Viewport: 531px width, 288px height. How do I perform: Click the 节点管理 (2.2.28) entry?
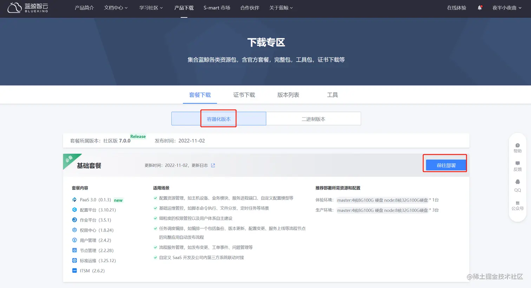97,250
